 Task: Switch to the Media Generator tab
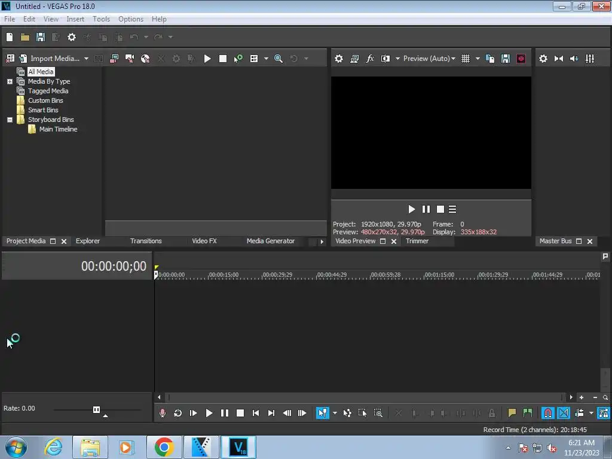click(271, 241)
